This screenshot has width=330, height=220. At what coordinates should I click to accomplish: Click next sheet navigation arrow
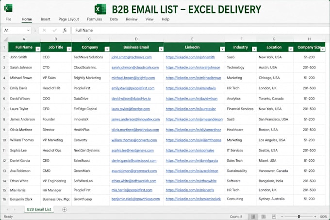pos(15,209)
